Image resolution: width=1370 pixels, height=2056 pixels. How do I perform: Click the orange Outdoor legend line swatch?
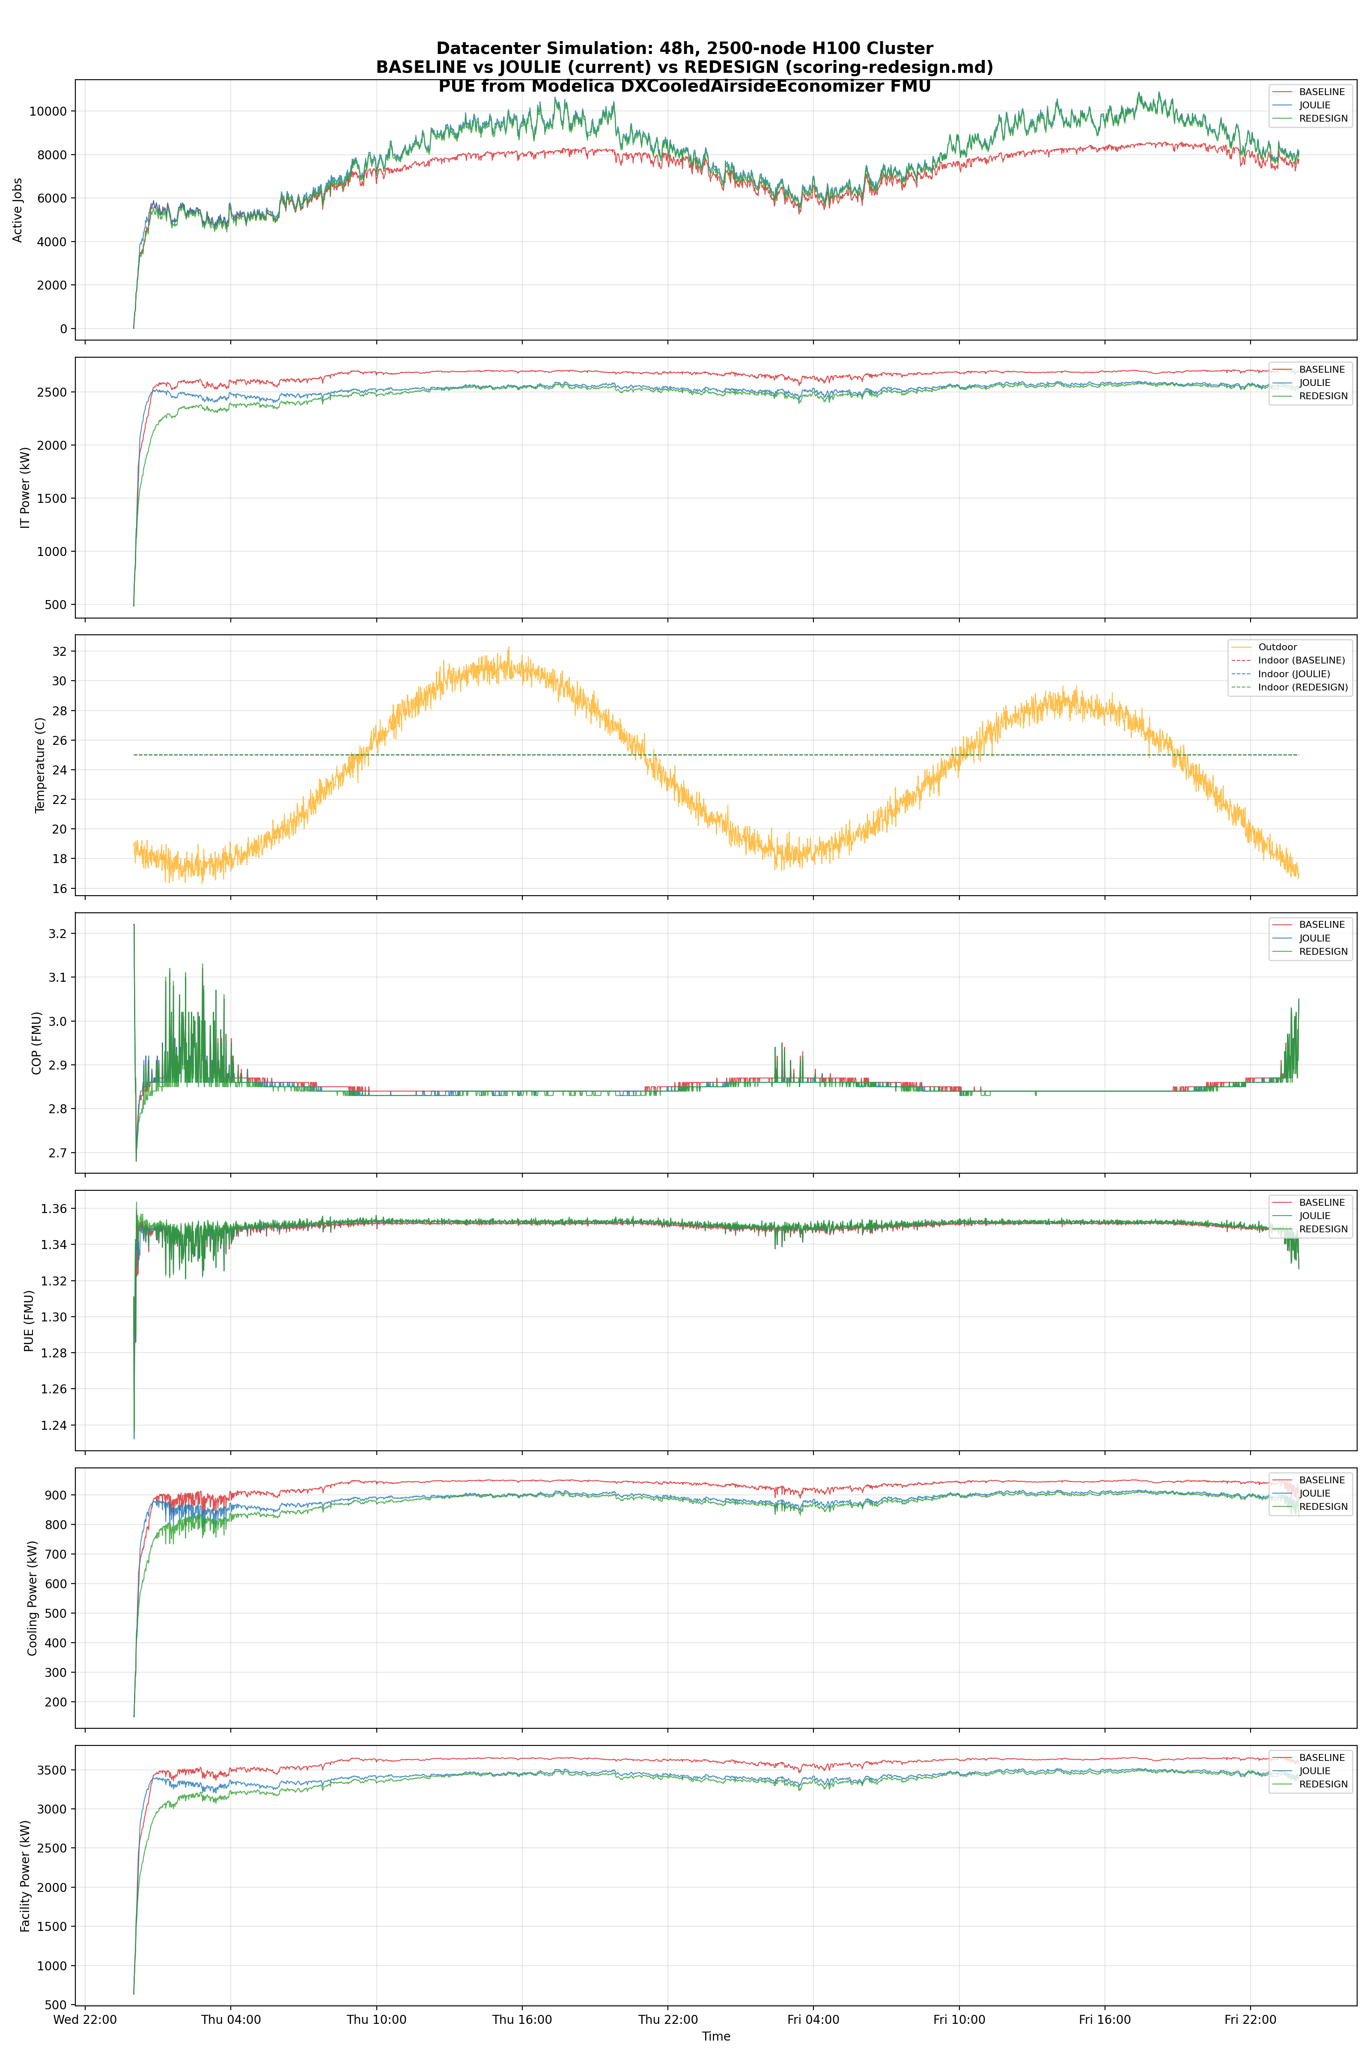click(1241, 647)
